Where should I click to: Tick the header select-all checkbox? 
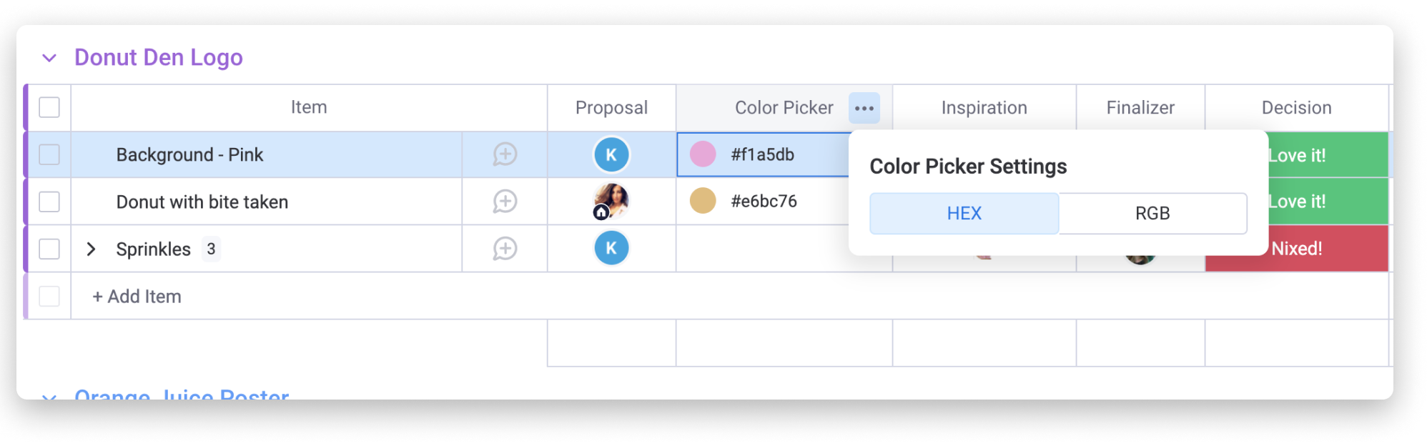click(49, 107)
